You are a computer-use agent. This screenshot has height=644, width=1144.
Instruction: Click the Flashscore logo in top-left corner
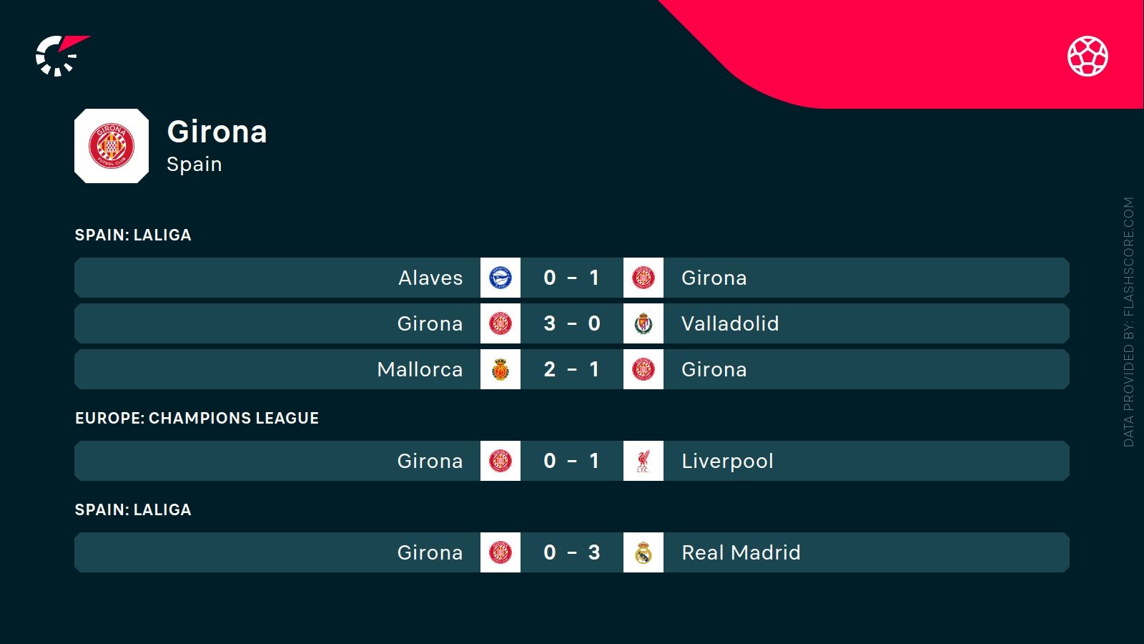[x=61, y=55]
